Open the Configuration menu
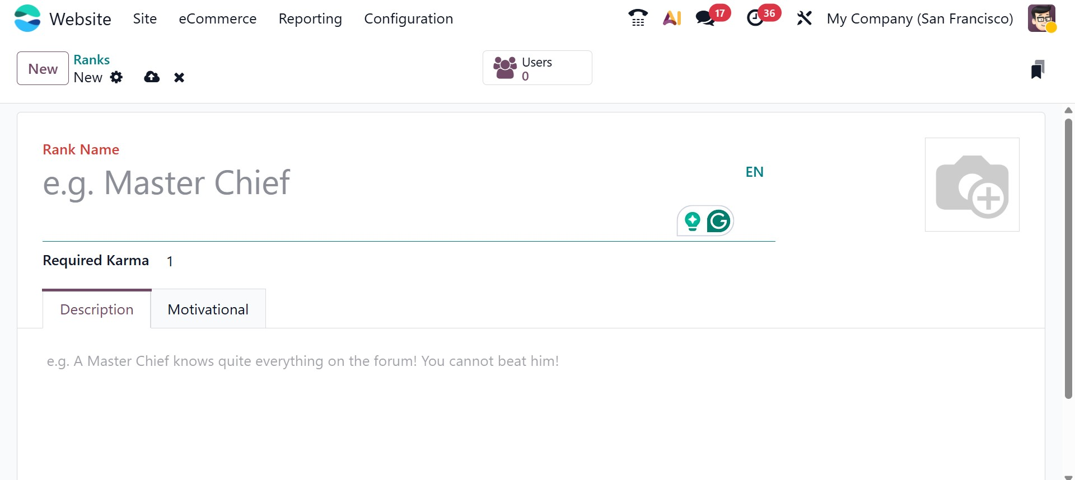 coord(408,18)
